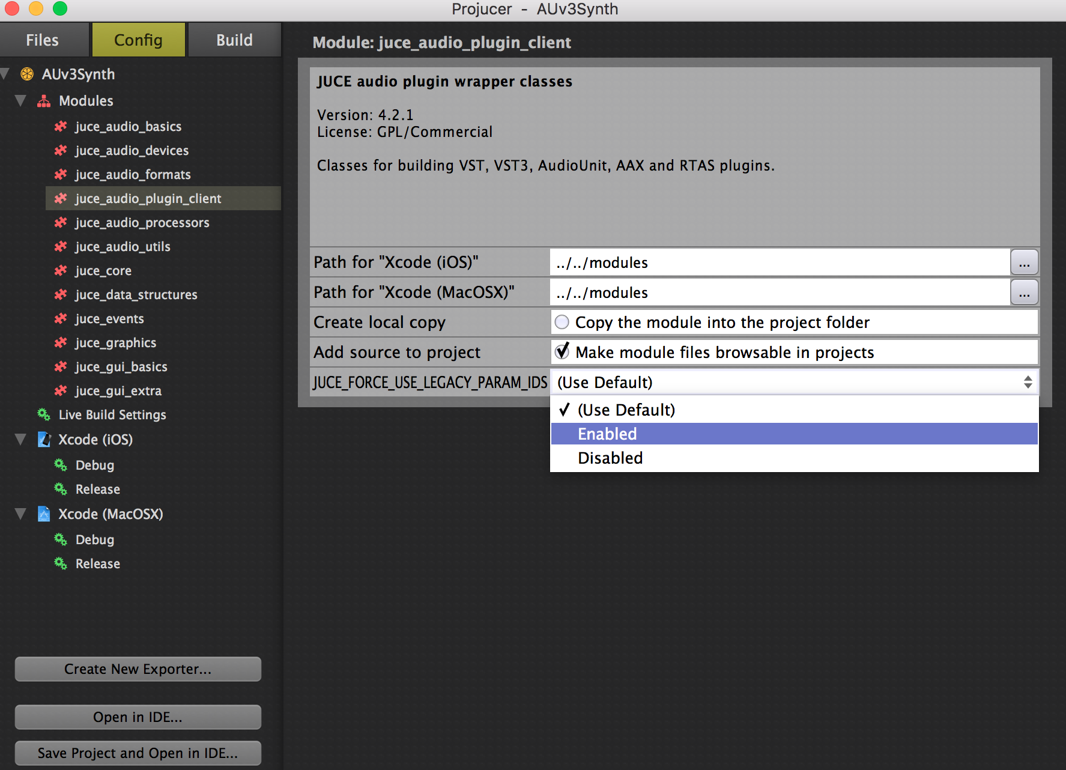The width and height of the screenshot is (1066, 770).
Task: Browse for the Xcode (MacOSX) module path
Action: [x=1024, y=293]
